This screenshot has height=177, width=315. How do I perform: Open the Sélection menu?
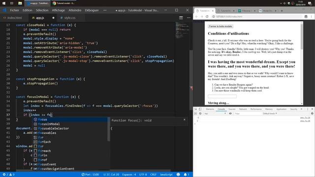pyautogui.click(x=42, y=10)
